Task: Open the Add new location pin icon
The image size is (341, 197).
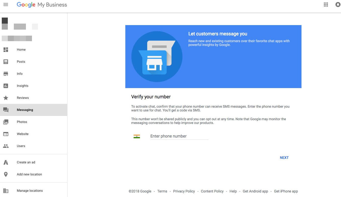Action: (x=6, y=174)
